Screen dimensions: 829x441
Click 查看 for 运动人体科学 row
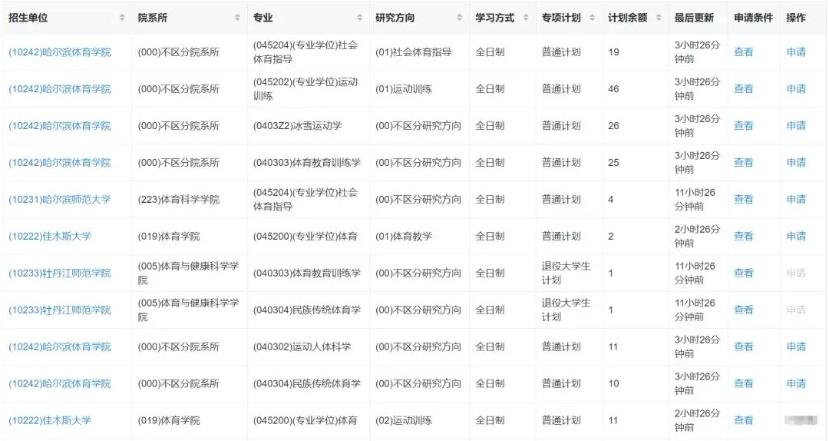743,346
